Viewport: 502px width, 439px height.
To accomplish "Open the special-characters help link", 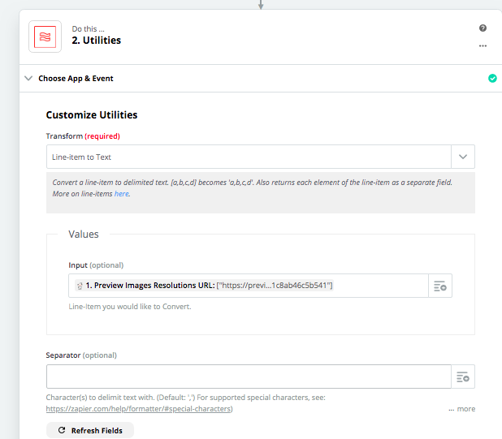I will [x=139, y=409].
